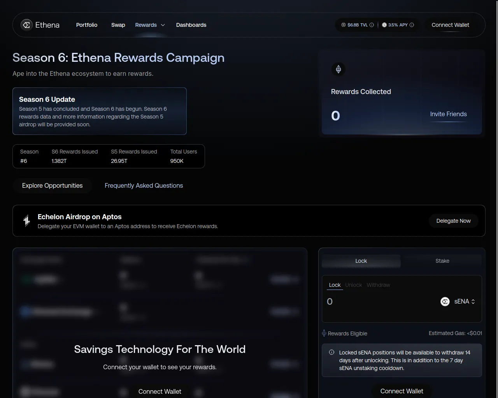Screen dimensions: 498x398
Task: Click the Rewards Eligible label
Action: [347, 333]
